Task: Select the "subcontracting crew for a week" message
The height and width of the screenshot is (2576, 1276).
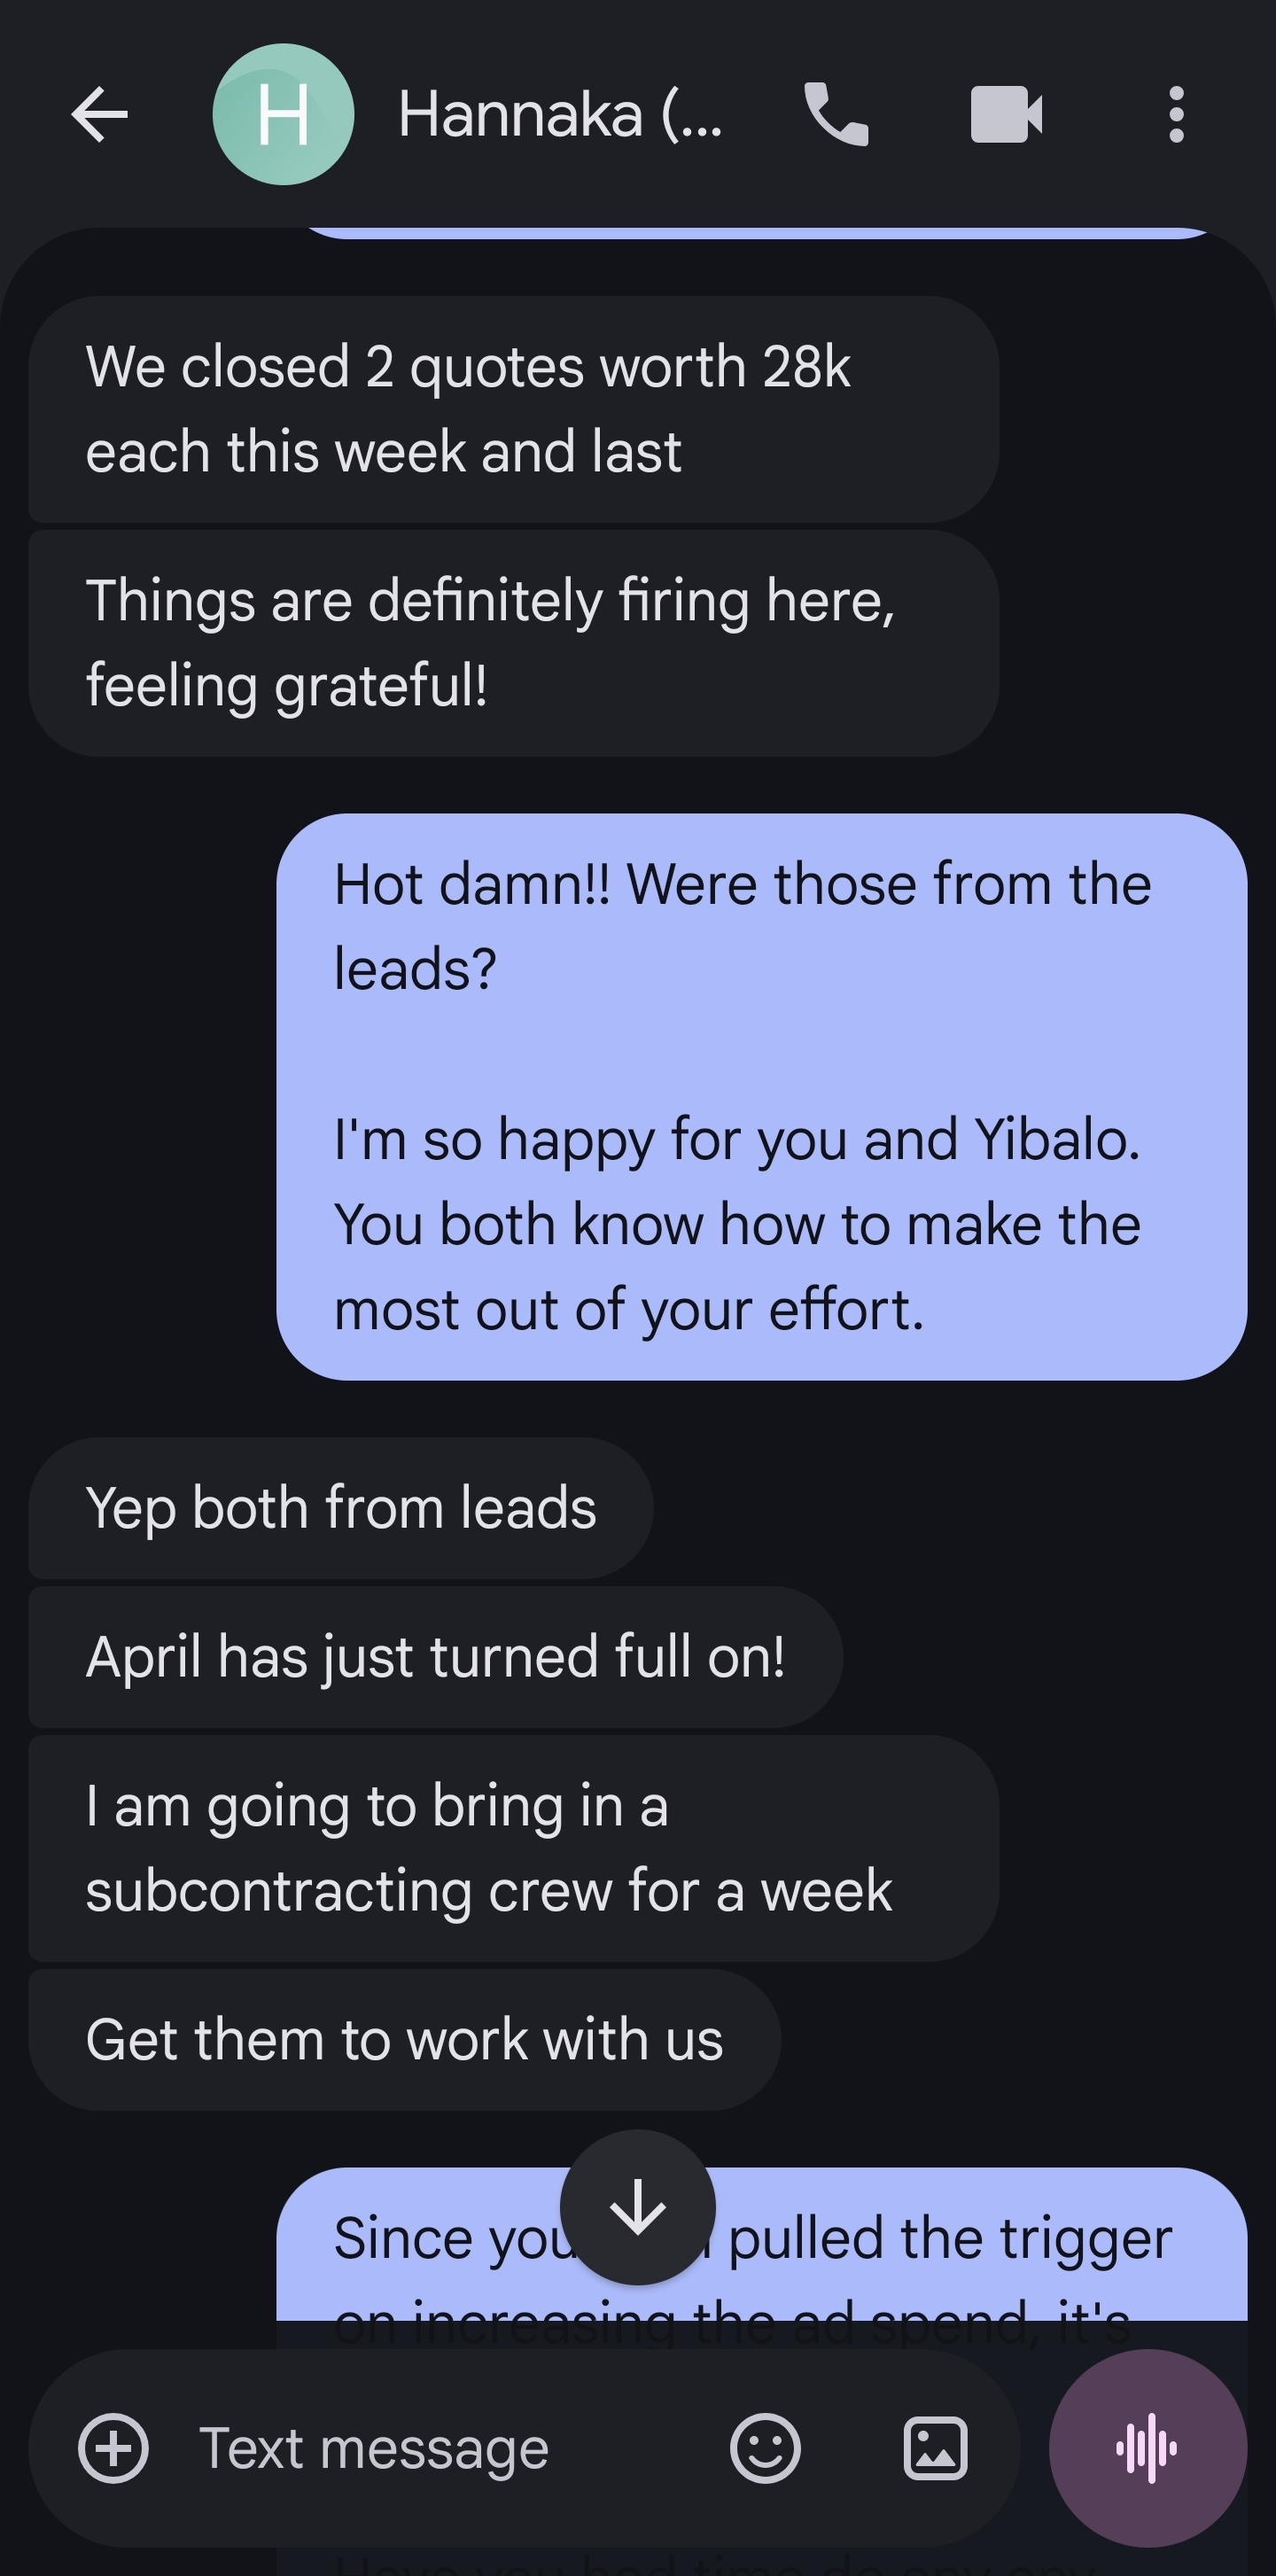Action: tap(514, 1848)
